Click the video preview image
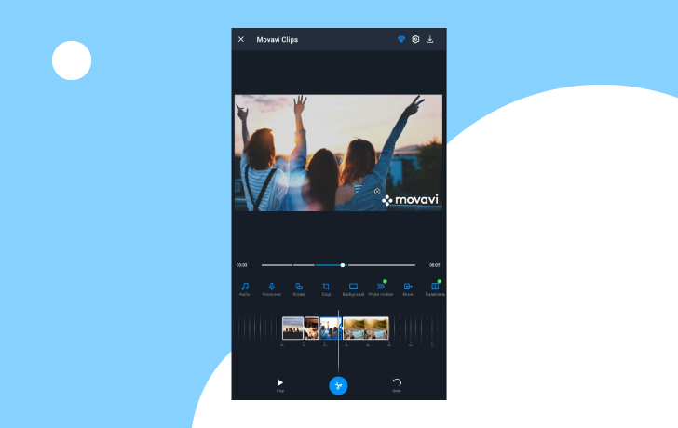This screenshot has width=678, height=428. coord(338,153)
